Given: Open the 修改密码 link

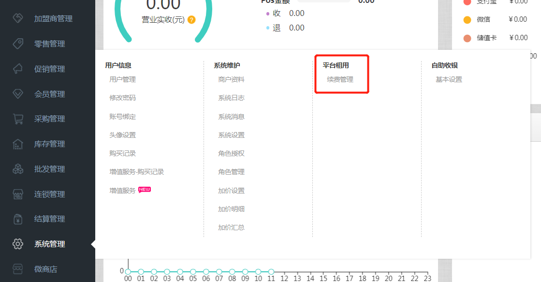Looking at the screenshot, I should pyautogui.click(x=123, y=98).
